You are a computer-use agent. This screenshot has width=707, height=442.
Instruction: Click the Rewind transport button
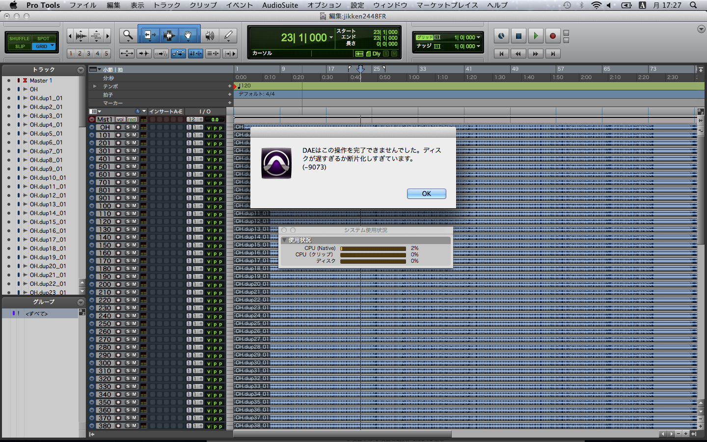point(518,54)
